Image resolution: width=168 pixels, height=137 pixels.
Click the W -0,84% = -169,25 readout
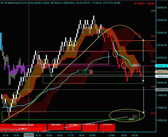click(x=144, y=3)
